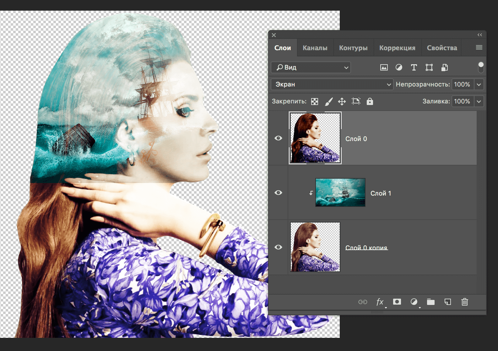Click clipping mask arrow on Слой 1
This screenshot has width=498, height=351.
point(311,193)
